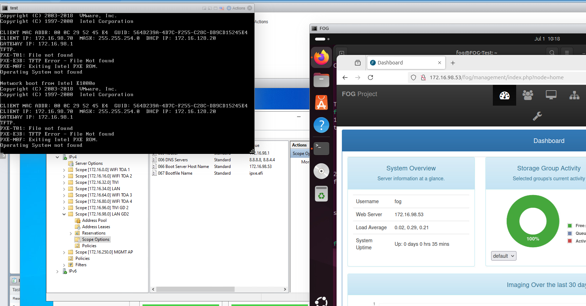
Task: Click the Firefox address bar URL
Action: pos(496,77)
